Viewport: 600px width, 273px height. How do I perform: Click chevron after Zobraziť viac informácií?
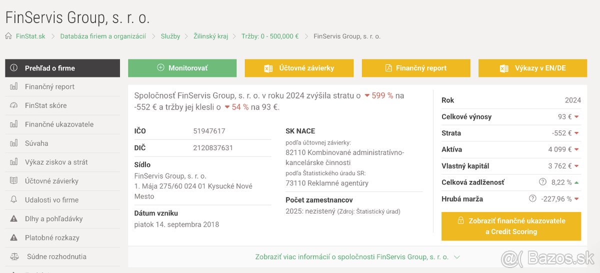(456, 257)
